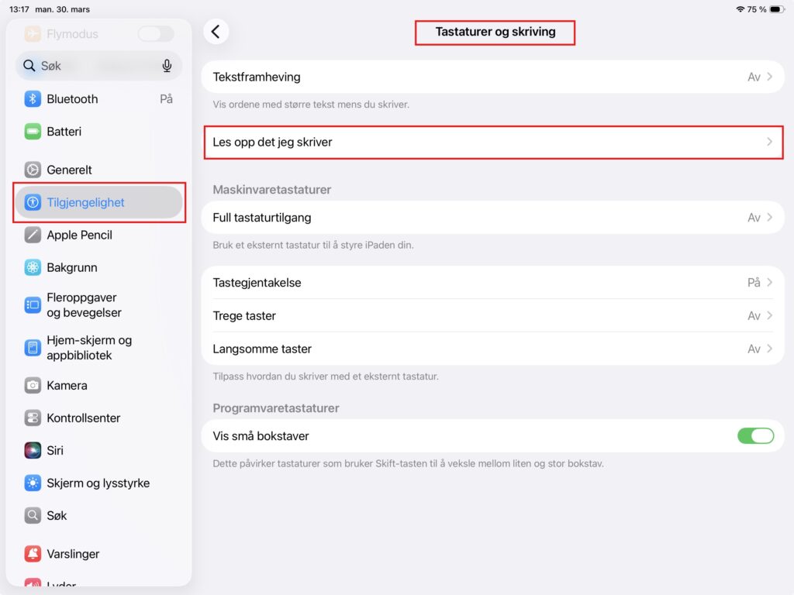Open the Kamera icon entry
Viewport: 794px width, 595px height.
pos(33,386)
